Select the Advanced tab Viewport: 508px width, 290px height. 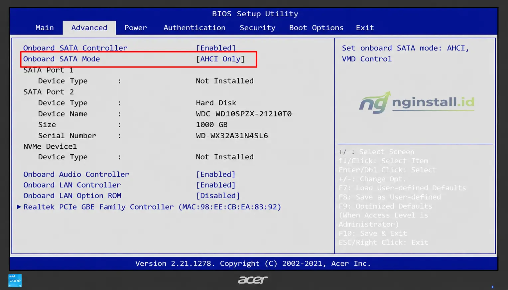89,28
